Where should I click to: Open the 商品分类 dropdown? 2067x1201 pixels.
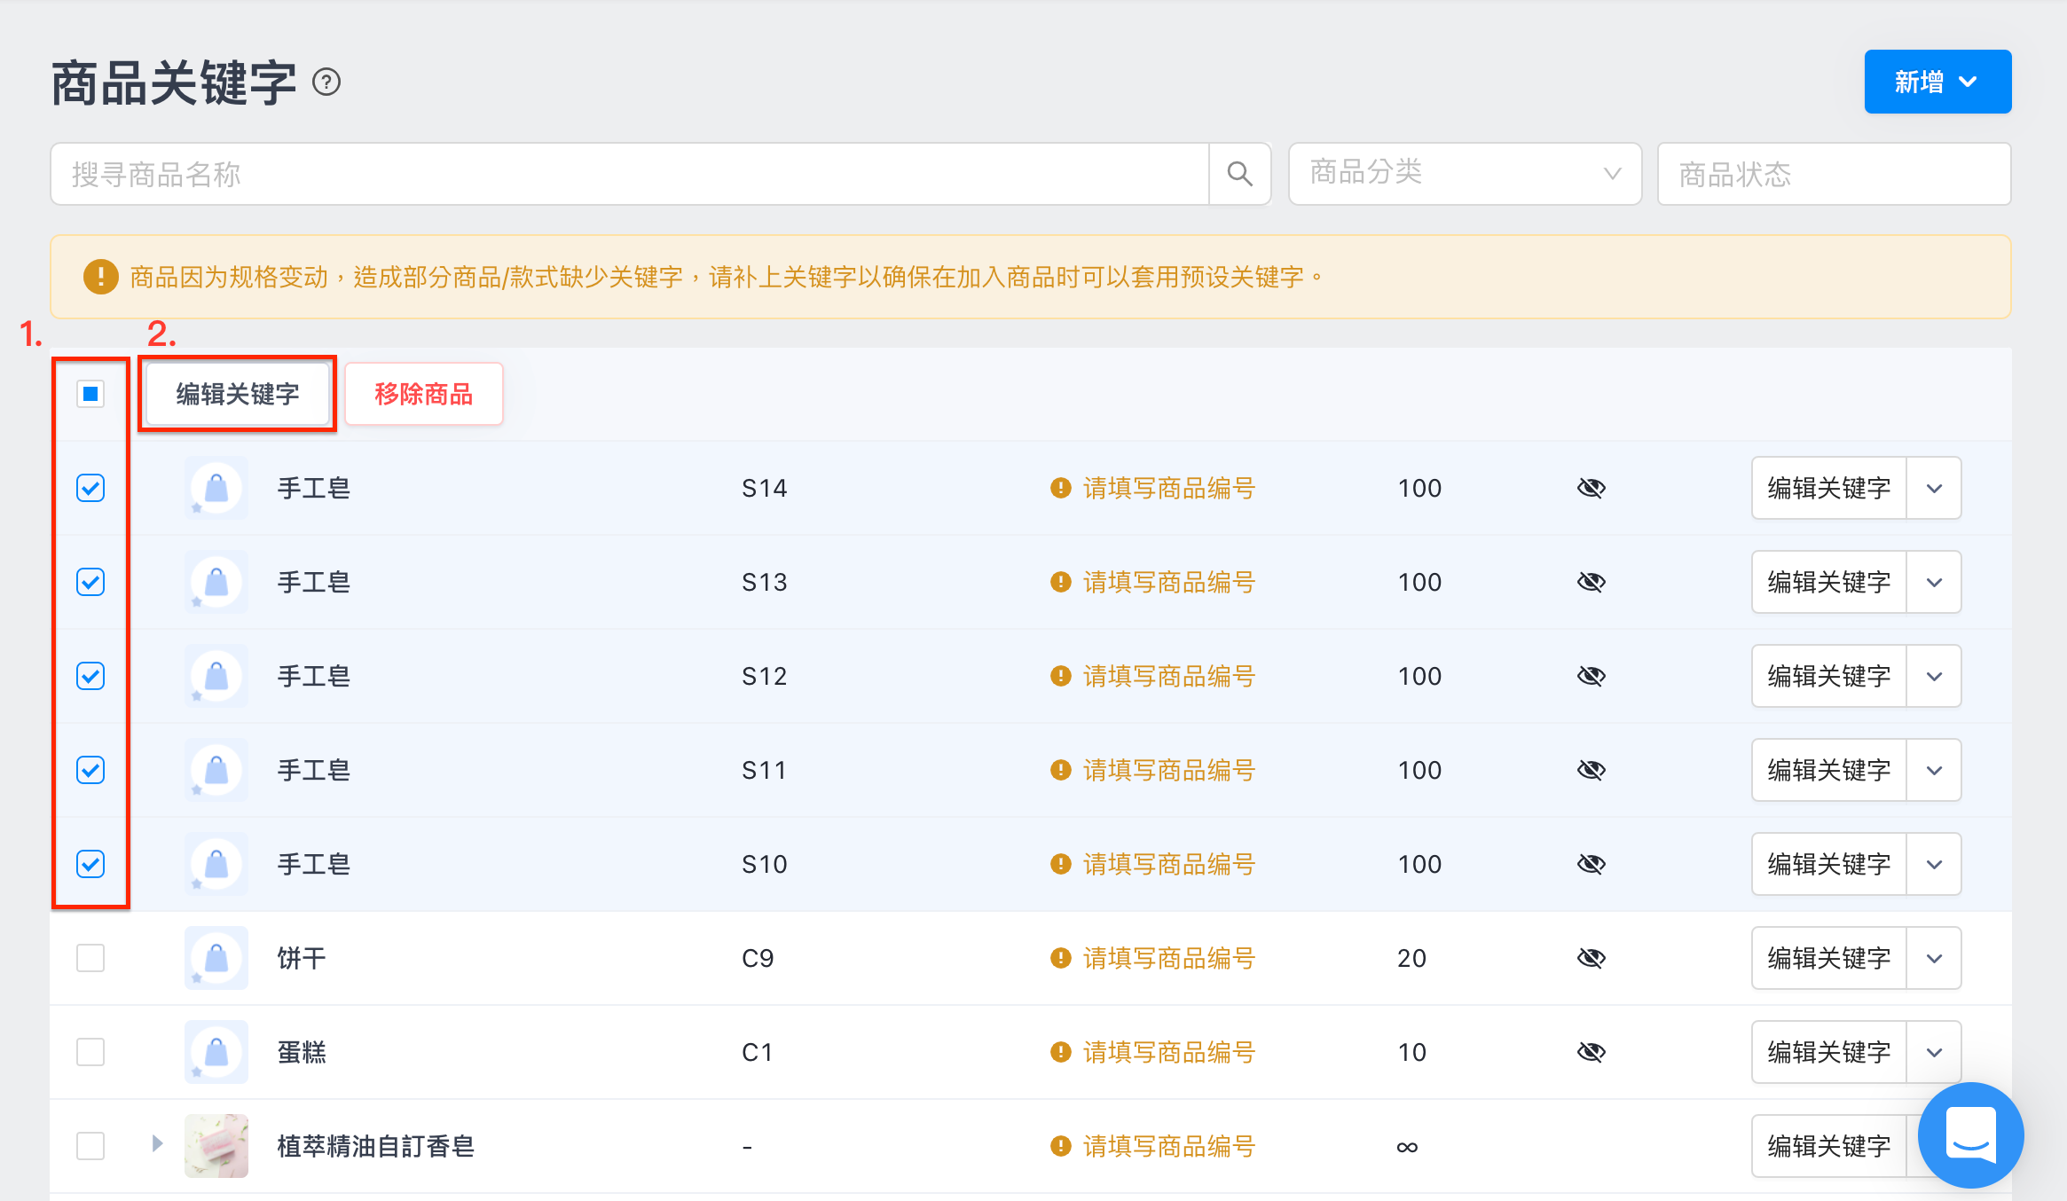click(1465, 174)
